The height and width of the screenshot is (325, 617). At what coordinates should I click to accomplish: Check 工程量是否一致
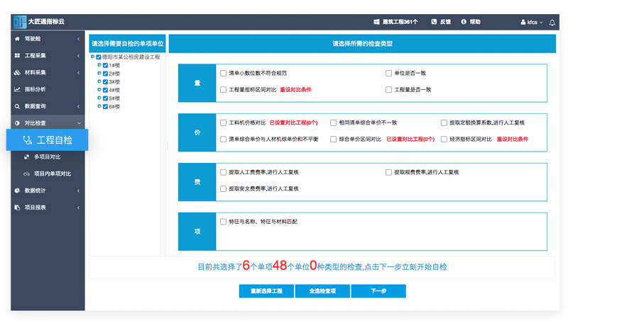(x=388, y=90)
